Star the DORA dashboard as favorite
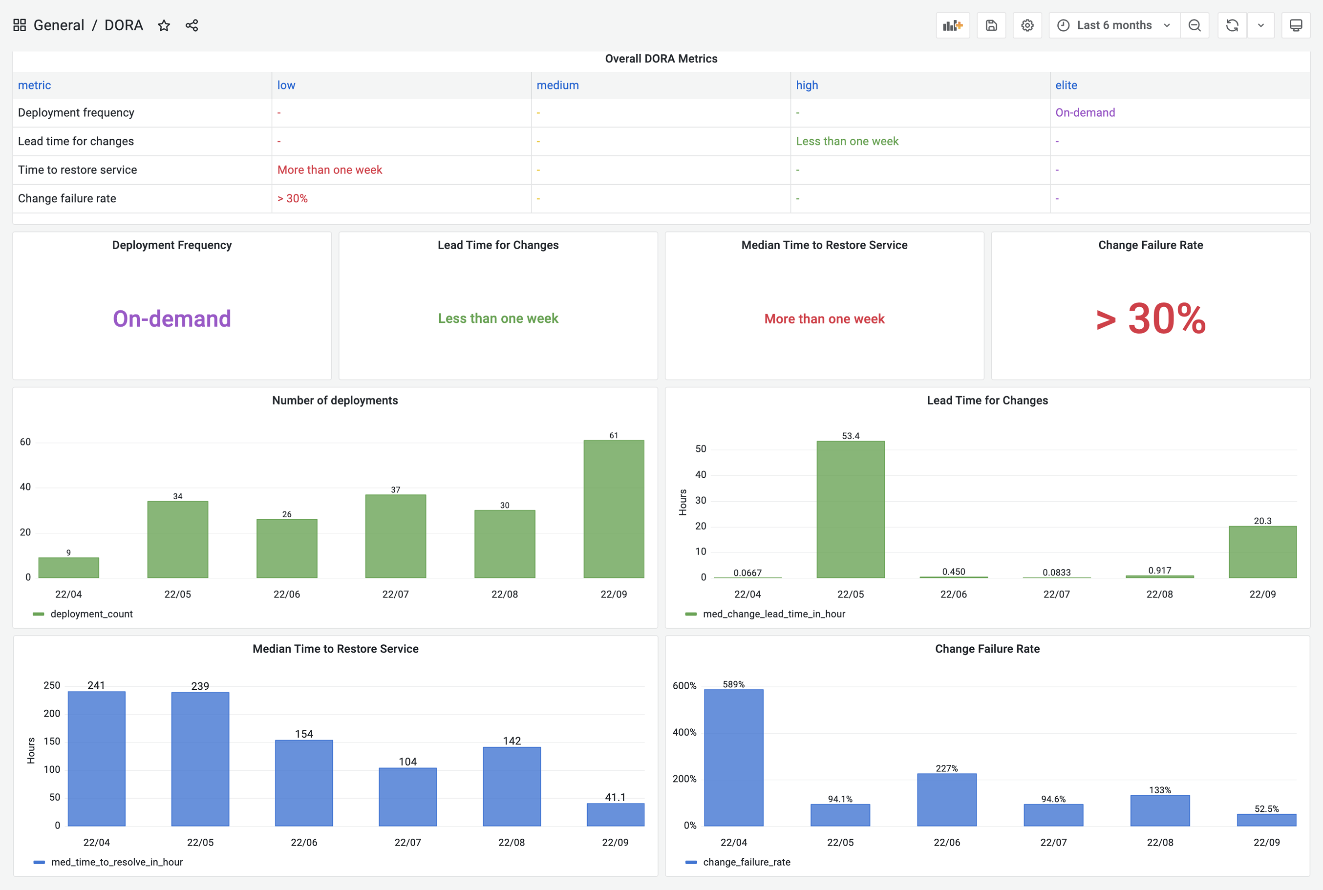This screenshot has height=890, width=1323. pos(164,25)
